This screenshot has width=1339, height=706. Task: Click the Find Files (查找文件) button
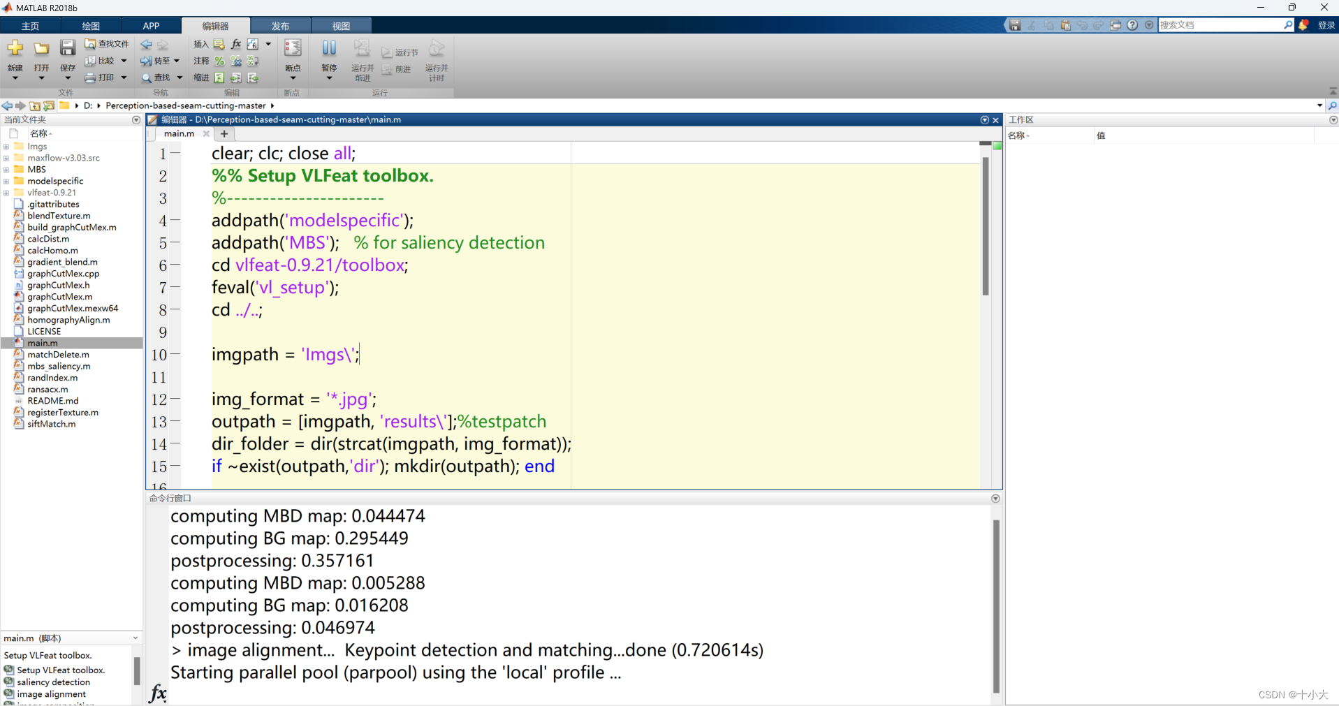coord(107,44)
